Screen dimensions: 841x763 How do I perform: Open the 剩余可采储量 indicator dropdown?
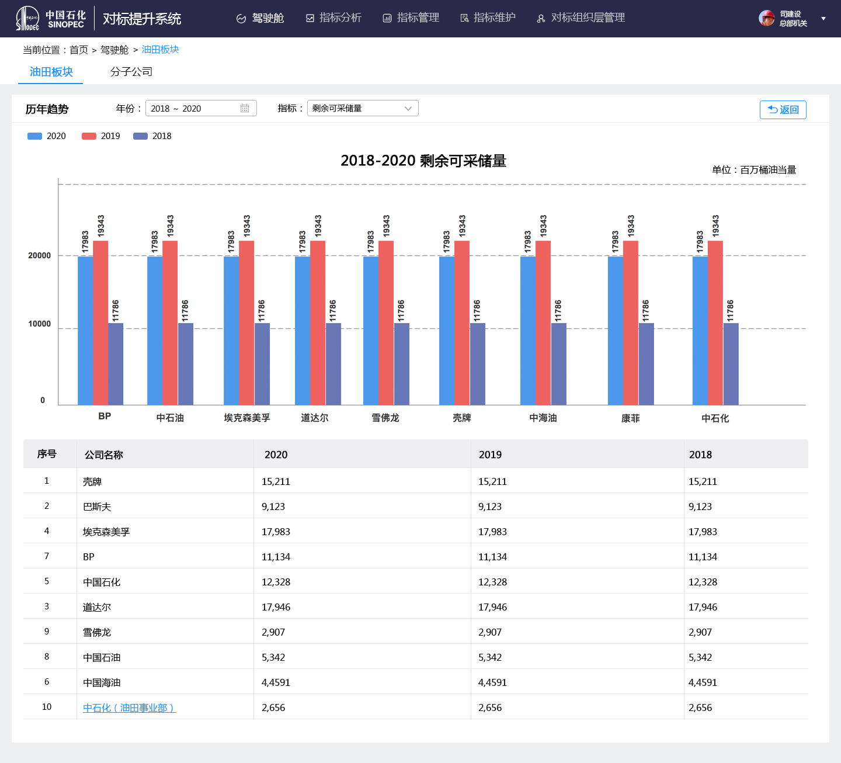(x=363, y=109)
